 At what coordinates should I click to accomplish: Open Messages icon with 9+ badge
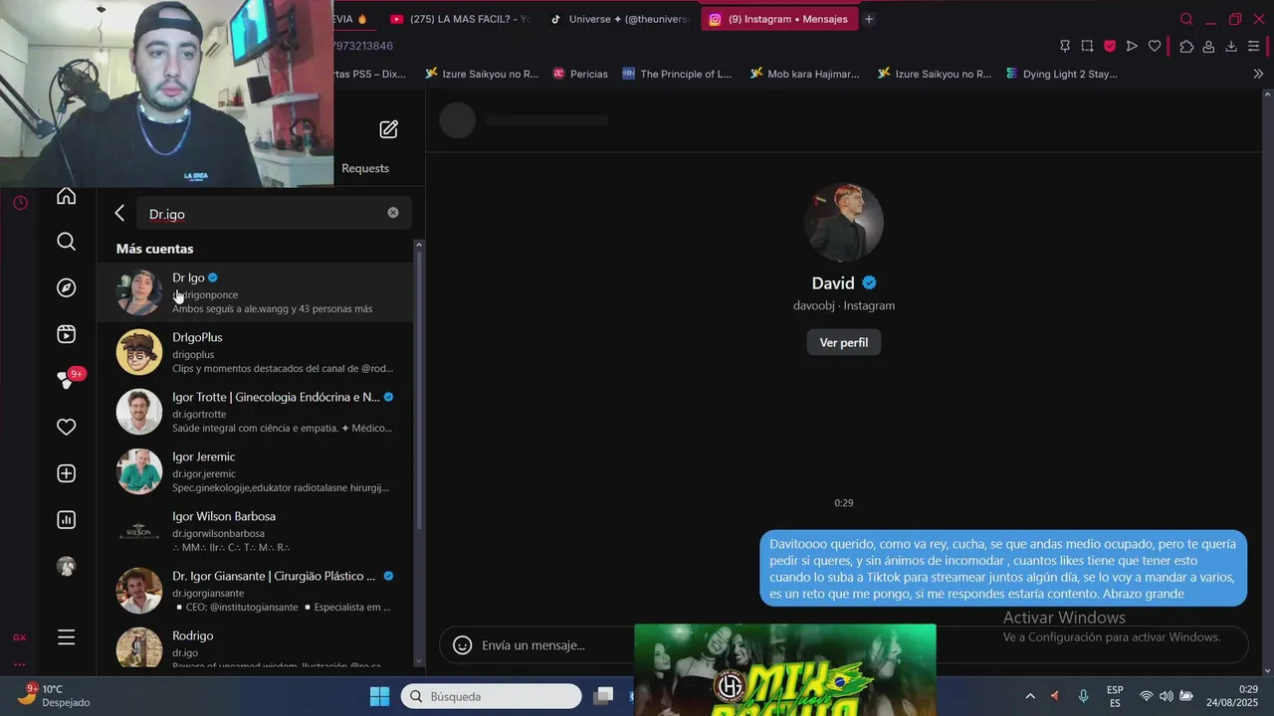coord(66,380)
